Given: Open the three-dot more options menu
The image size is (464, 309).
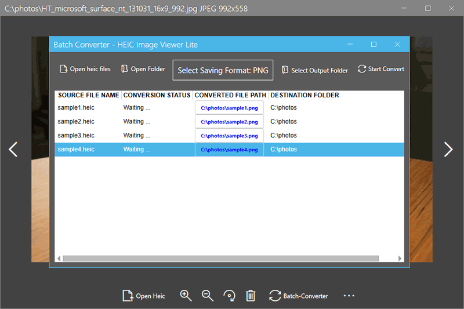Looking at the screenshot, I should (349, 296).
